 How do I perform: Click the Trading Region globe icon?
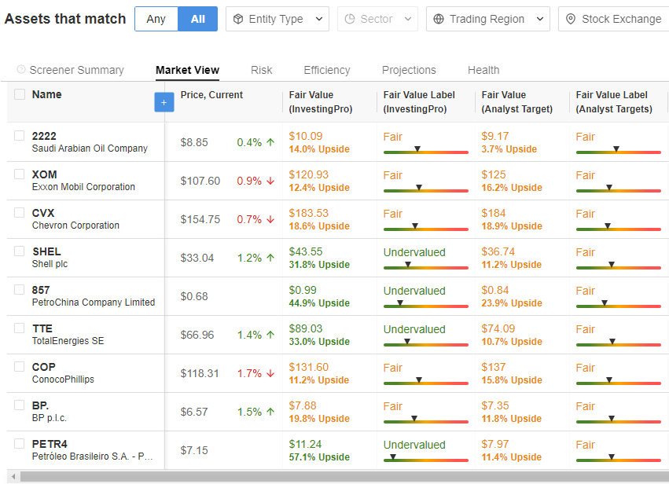tap(438, 19)
